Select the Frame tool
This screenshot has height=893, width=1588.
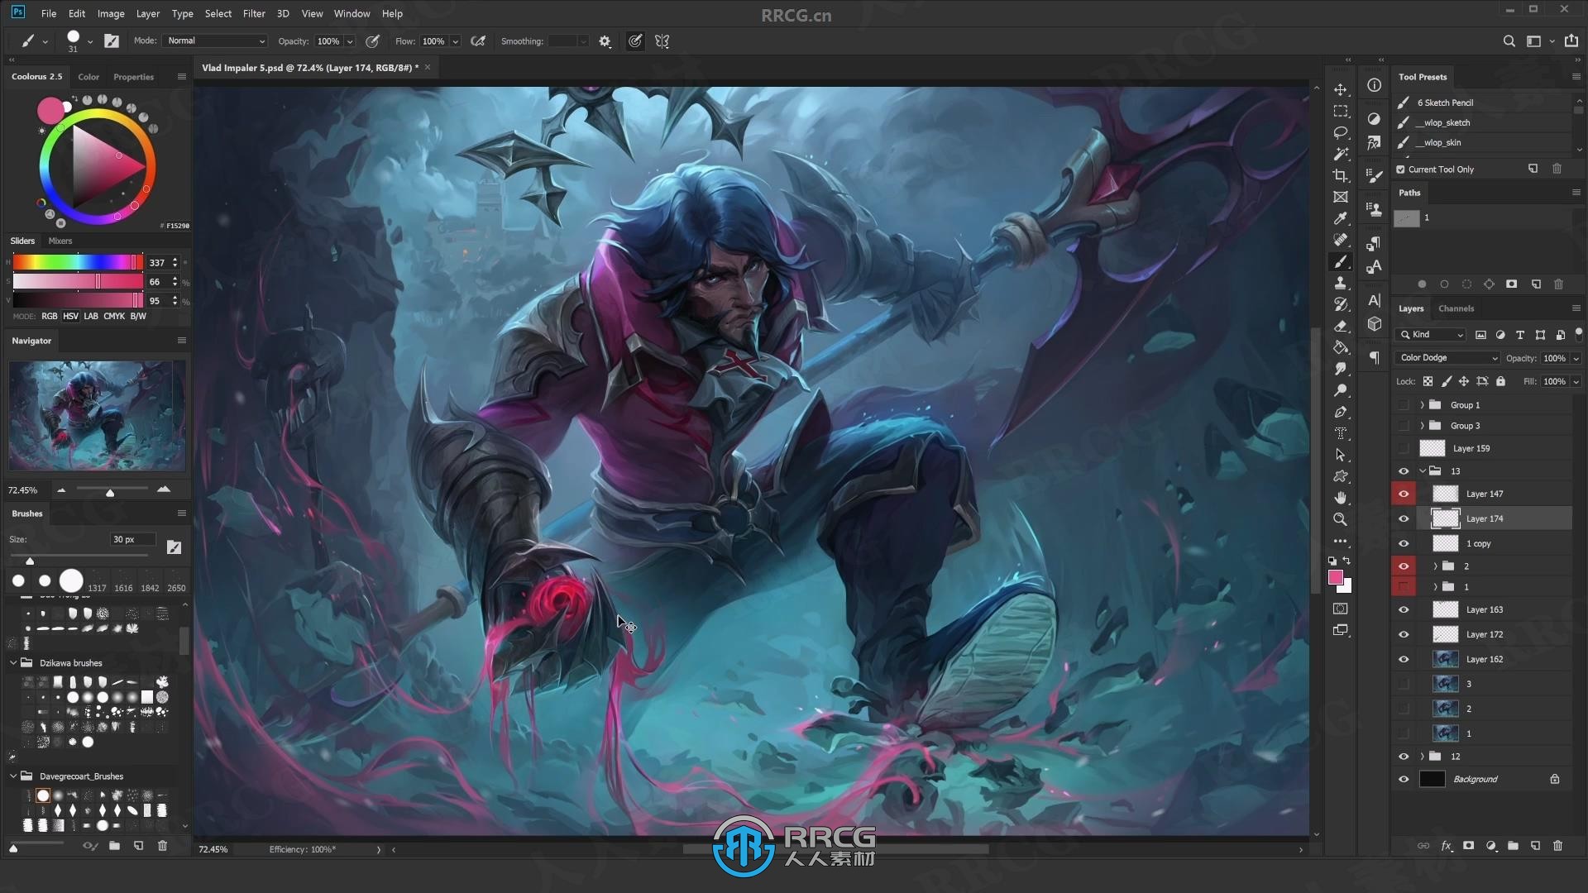tap(1341, 197)
